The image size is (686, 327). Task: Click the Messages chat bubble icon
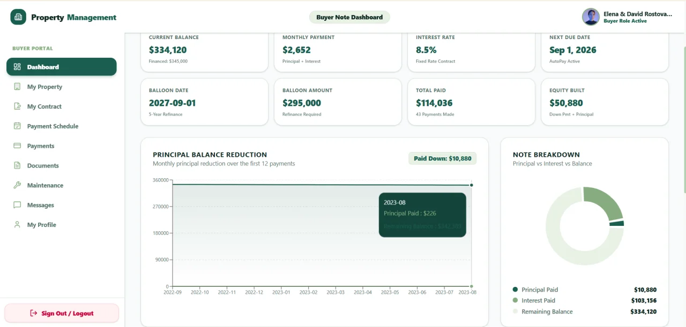pos(17,205)
